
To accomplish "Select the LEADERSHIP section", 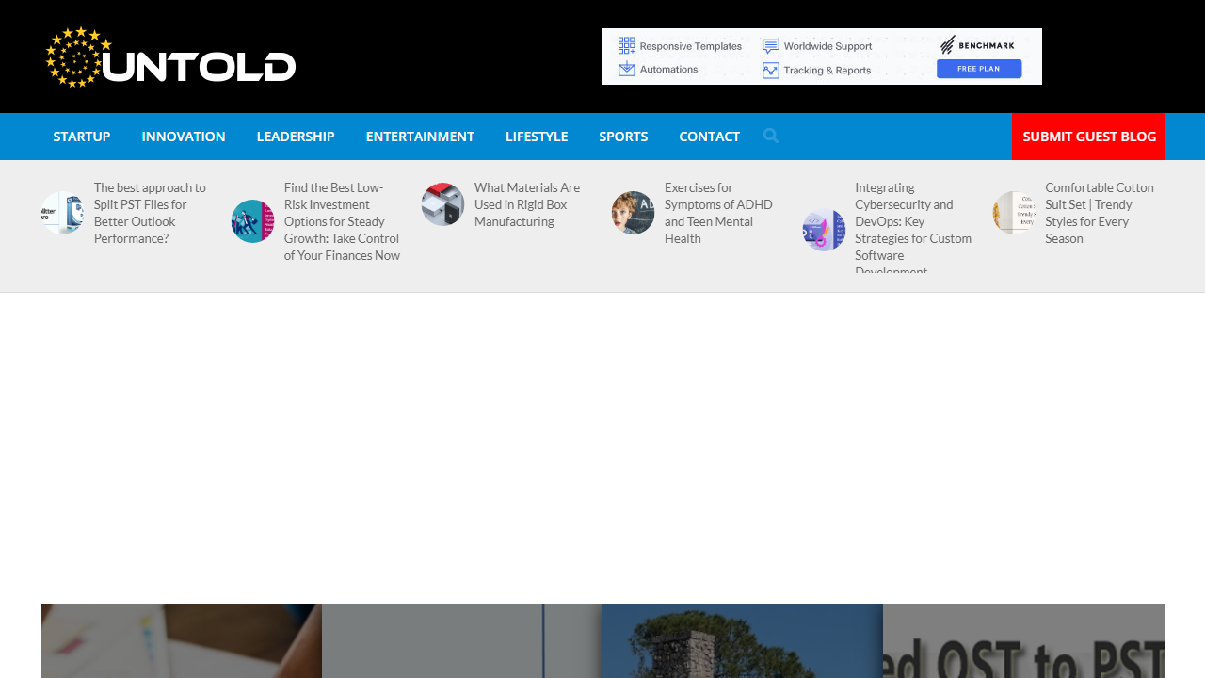I will point(296,136).
